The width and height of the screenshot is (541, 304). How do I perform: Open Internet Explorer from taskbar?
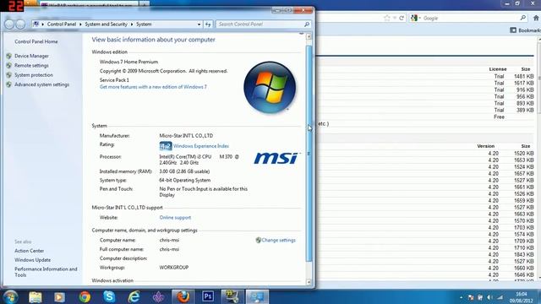(x=134, y=296)
